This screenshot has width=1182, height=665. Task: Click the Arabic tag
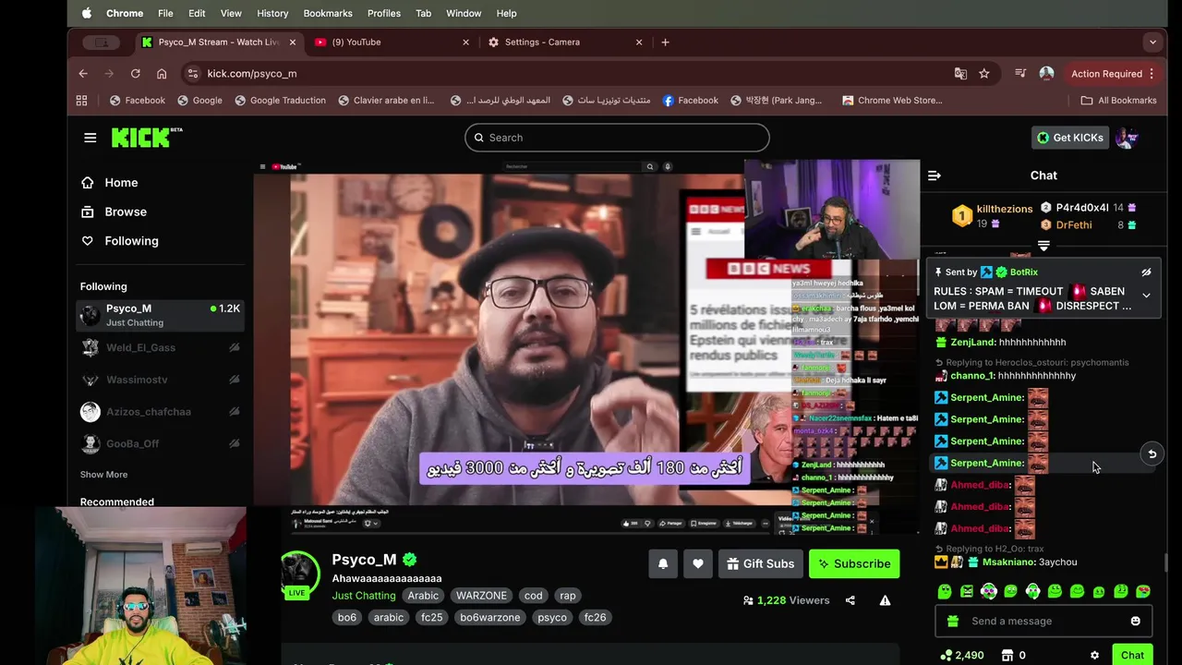point(423,596)
